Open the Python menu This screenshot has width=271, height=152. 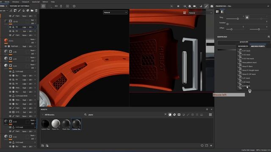click(45, 2)
